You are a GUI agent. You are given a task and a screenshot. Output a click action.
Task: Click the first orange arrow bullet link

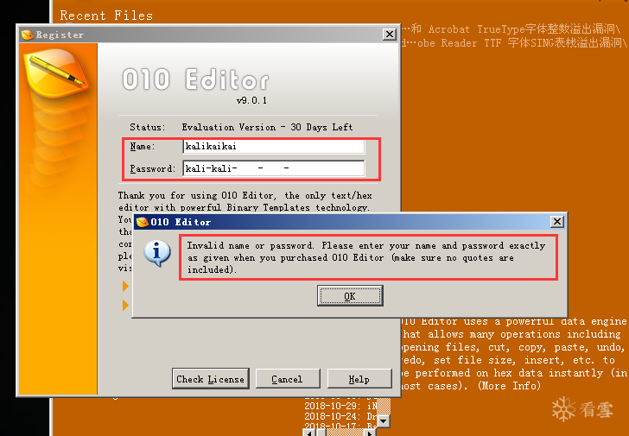pos(125,286)
